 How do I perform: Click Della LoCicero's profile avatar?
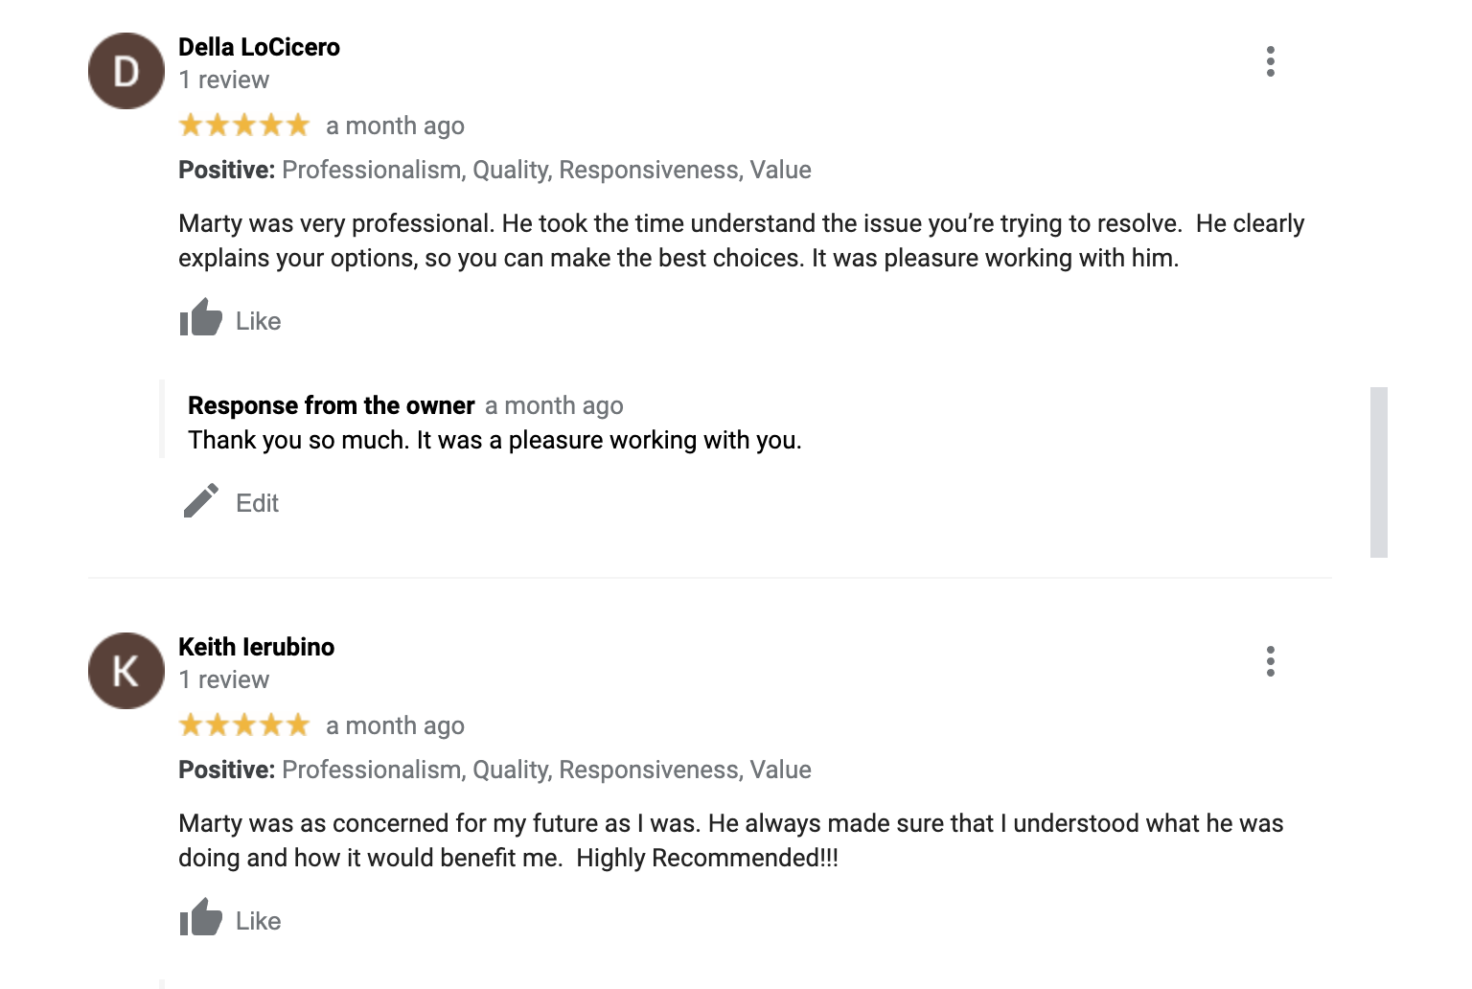[126, 71]
